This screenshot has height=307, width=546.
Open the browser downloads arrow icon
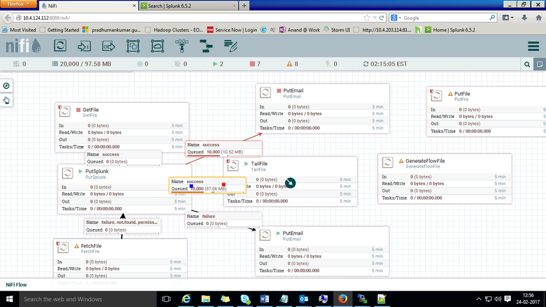[524, 17]
